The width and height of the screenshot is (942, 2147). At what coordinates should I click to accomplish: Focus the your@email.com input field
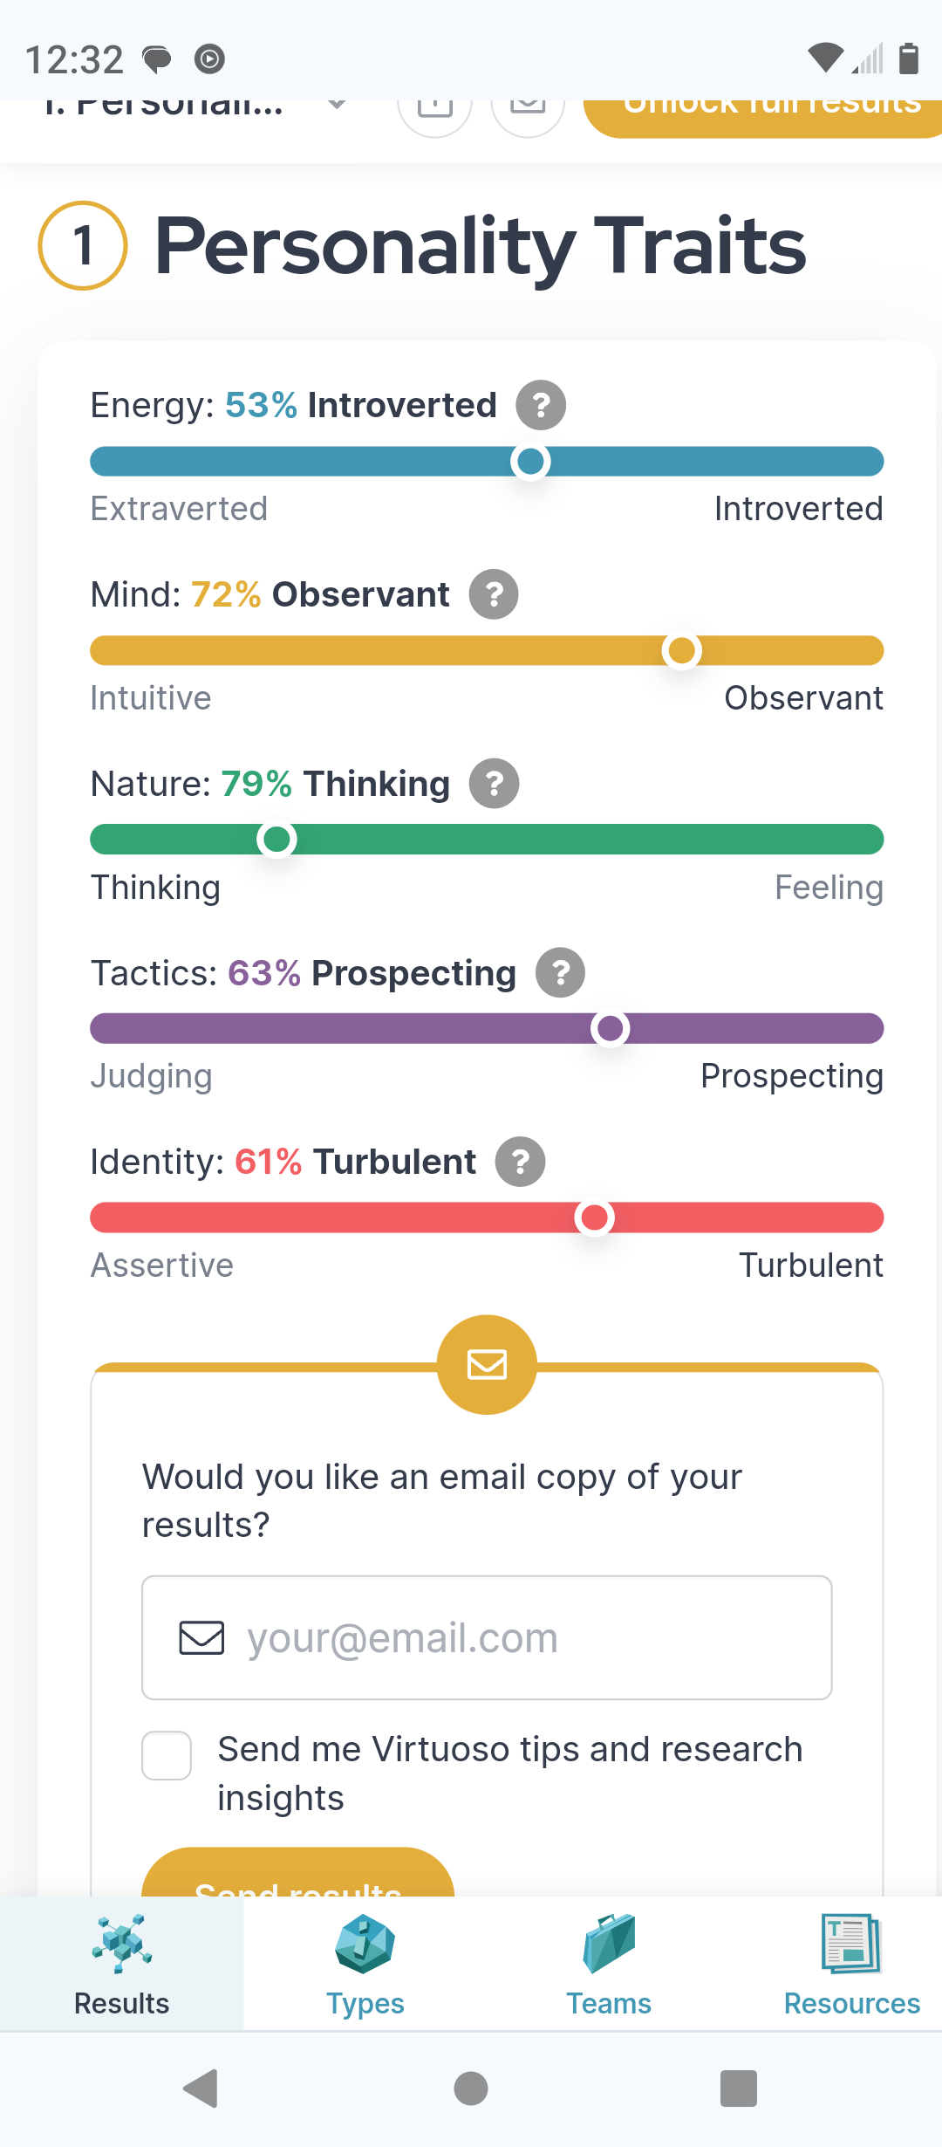(x=487, y=1637)
